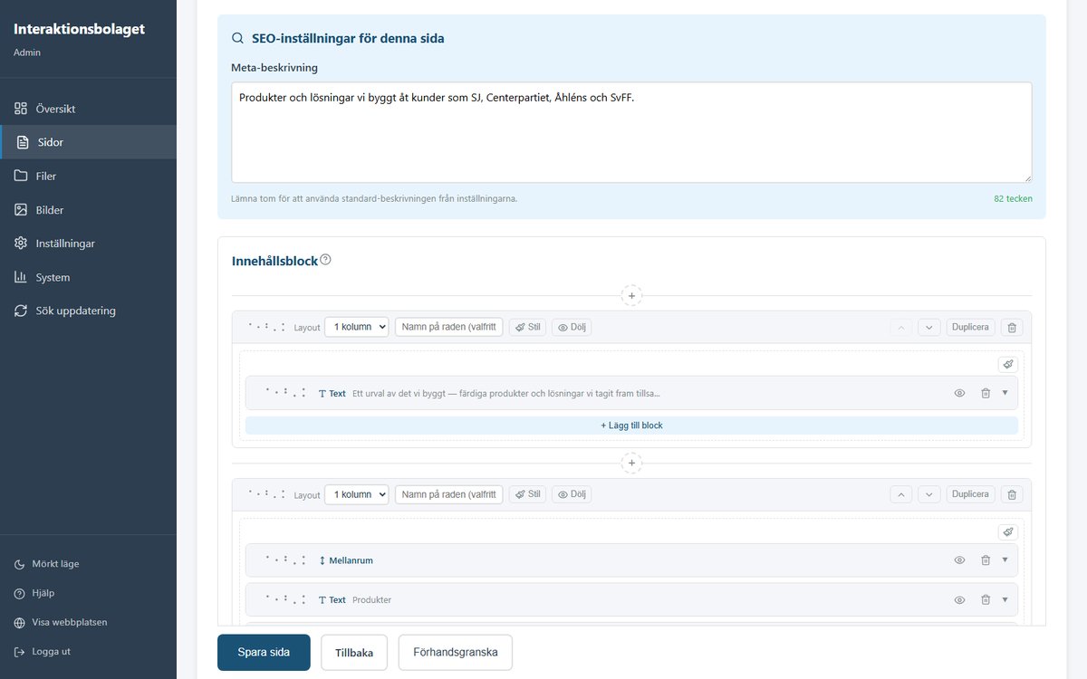The height and width of the screenshot is (679, 1087).
Task: Add a row with the plus icon above the first row
Action: pyautogui.click(x=631, y=295)
